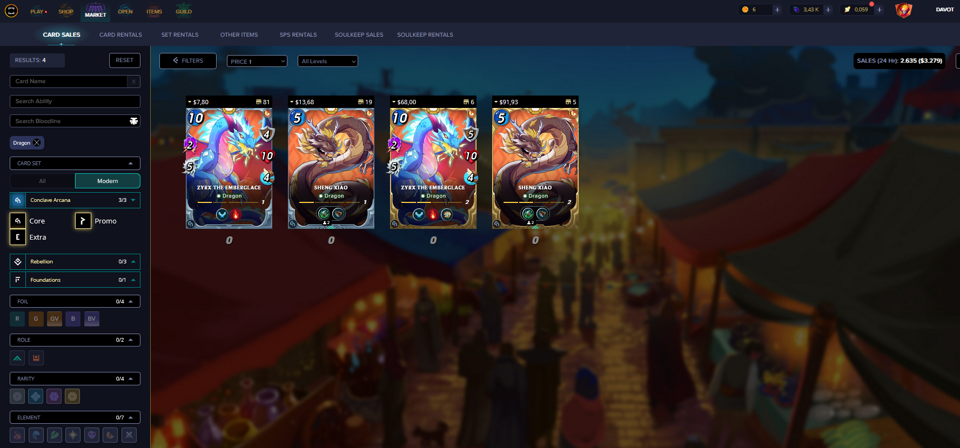
Task: Toggle the Extra card set filter
Action: coord(18,237)
